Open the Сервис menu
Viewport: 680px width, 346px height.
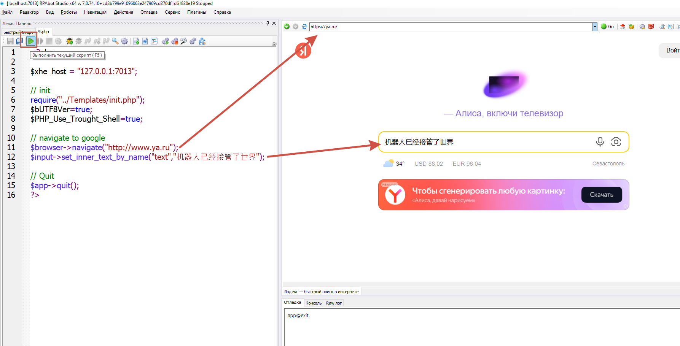click(x=172, y=12)
